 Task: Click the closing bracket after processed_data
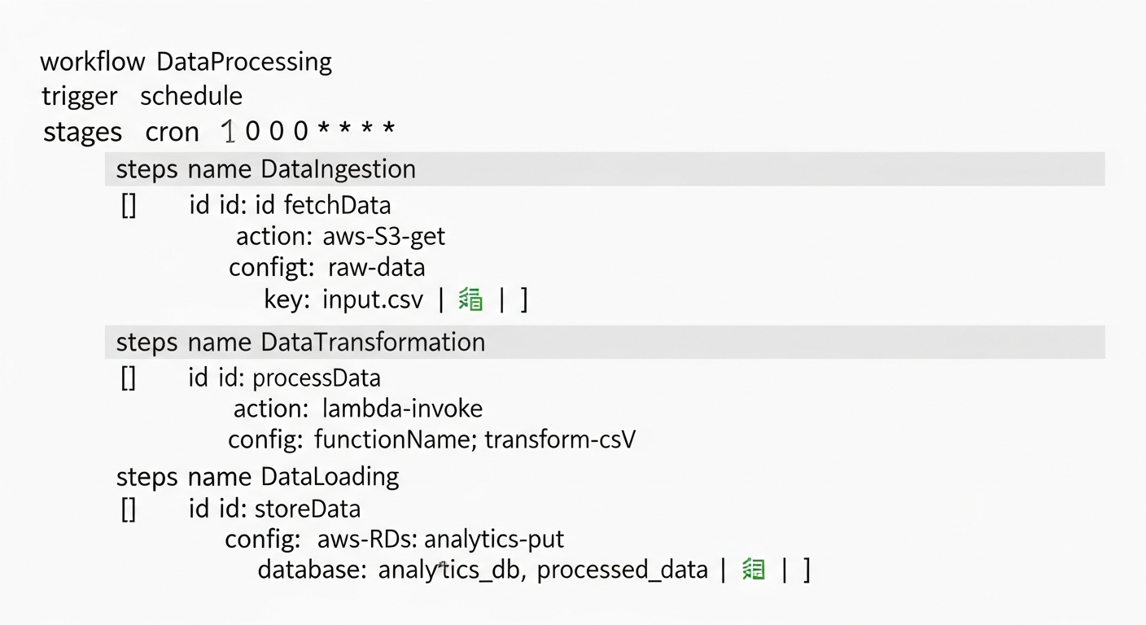[806, 570]
